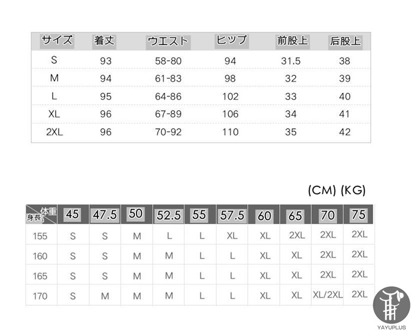The image size is (414, 330).
Task: Select the 着丈 header cell
Action: (105, 41)
